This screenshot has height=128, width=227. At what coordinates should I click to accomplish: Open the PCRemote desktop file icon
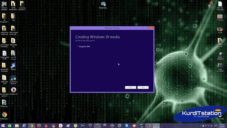tap(4, 103)
